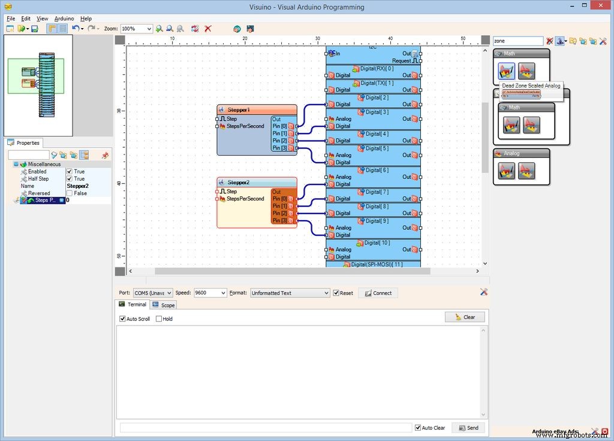
Task: Open the New Sketch icon
Action: point(11,28)
